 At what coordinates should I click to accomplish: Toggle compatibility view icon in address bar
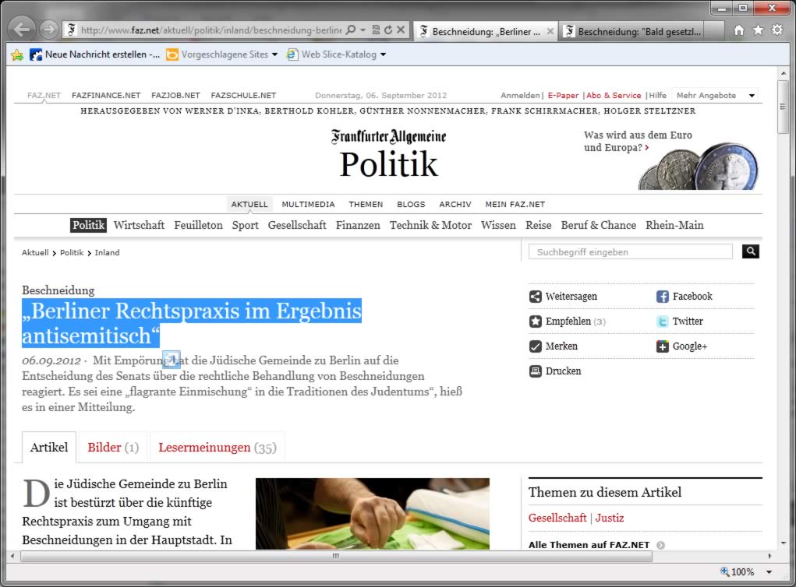point(377,30)
